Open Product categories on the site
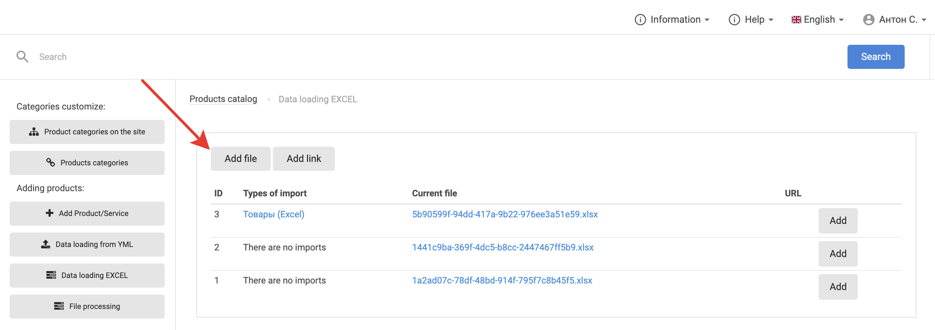The width and height of the screenshot is (935, 330). [x=87, y=132]
